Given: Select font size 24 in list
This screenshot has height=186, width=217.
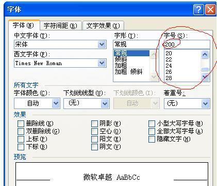Looking at the screenshot, I should coord(169,66).
